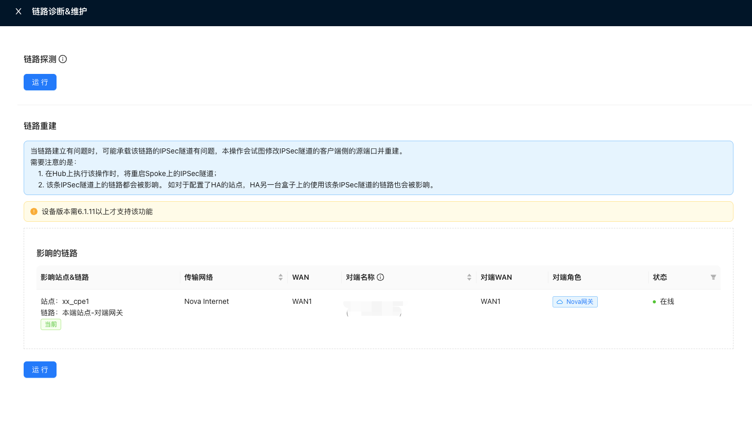Screen dimensions: 752x443
Task: Select the 站点: xx_cpe1 text
Action: (65, 301)
